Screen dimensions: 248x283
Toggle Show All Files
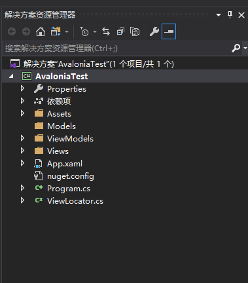coord(135,31)
